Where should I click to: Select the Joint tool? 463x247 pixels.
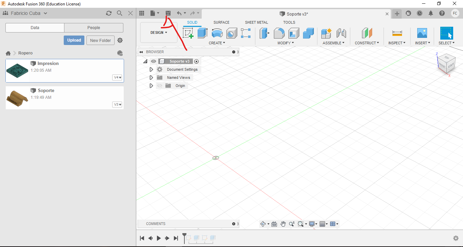[341, 33]
